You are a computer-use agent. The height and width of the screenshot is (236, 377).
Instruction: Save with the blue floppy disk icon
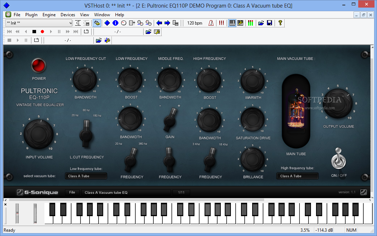pyautogui.click(x=269, y=23)
